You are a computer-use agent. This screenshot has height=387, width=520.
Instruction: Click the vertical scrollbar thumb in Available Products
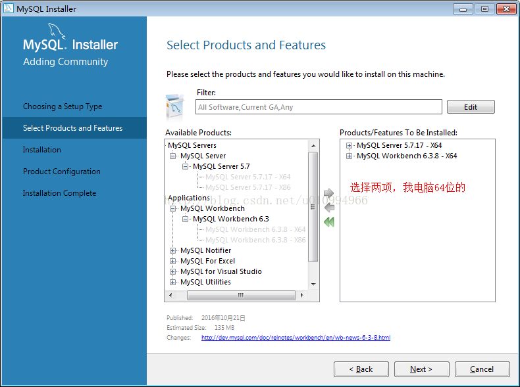(313, 207)
